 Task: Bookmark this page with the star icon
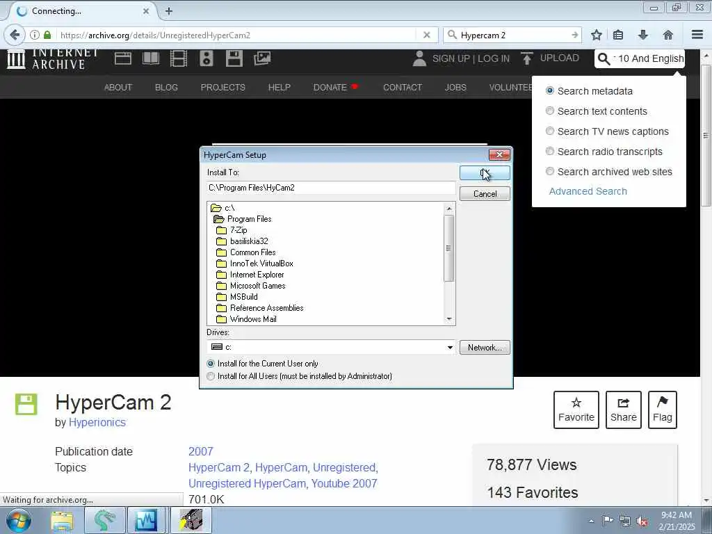point(596,35)
